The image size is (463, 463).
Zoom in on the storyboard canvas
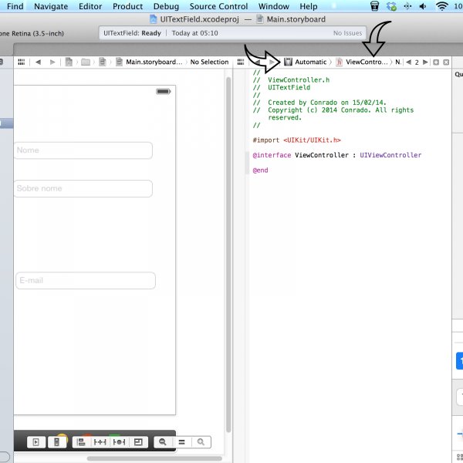[x=201, y=442]
